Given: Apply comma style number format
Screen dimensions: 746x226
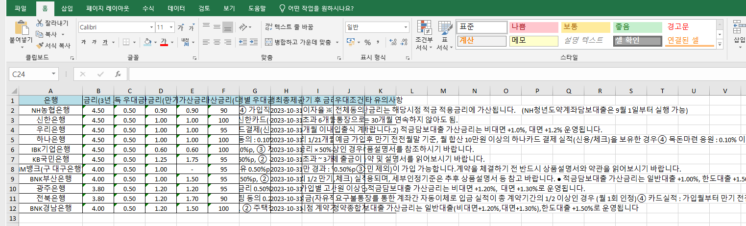Looking at the screenshot, I should click(x=378, y=42).
